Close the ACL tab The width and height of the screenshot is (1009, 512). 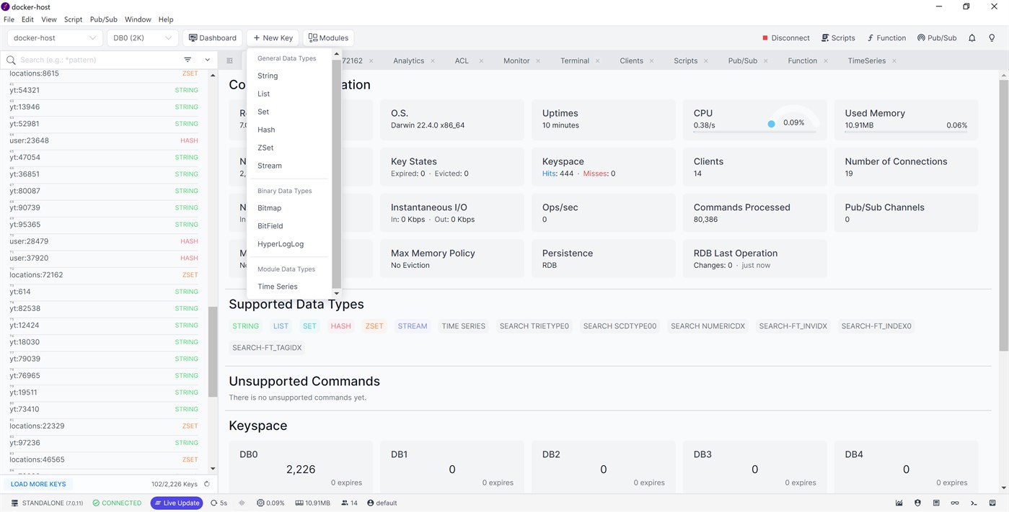[x=481, y=61]
